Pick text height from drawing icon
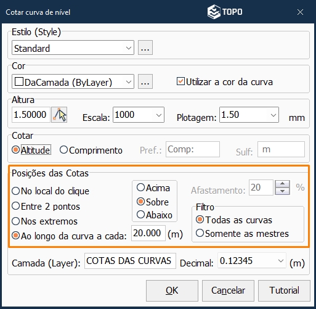 coord(59,115)
